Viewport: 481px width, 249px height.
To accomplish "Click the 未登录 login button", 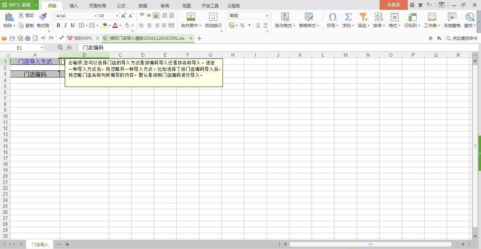I will coord(393,5).
